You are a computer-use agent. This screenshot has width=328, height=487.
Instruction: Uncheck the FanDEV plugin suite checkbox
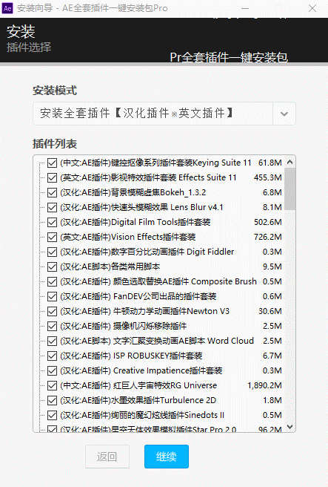tap(52, 296)
